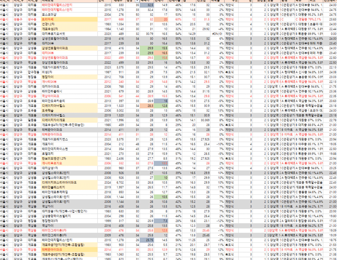Select the 30.369 value cell

click(x=203, y=120)
